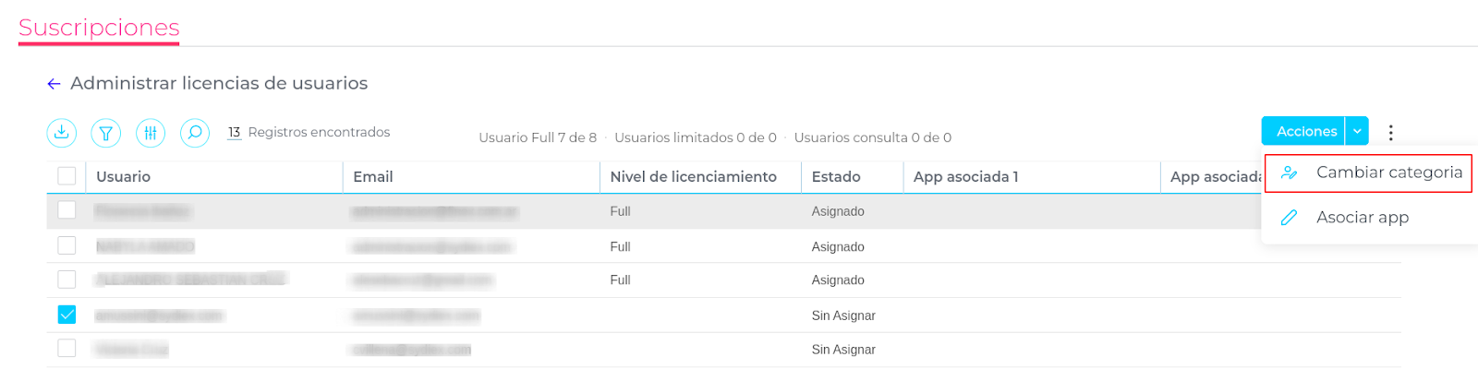Open the three-dot more options menu
The width and height of the screenshot is (1478, 369).
[x=1390, y=132]
